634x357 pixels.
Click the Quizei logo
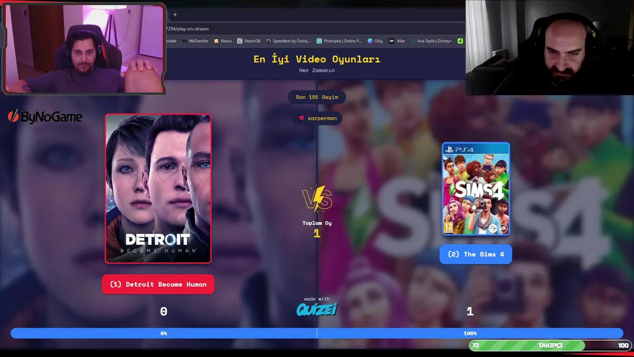[317, 310]
